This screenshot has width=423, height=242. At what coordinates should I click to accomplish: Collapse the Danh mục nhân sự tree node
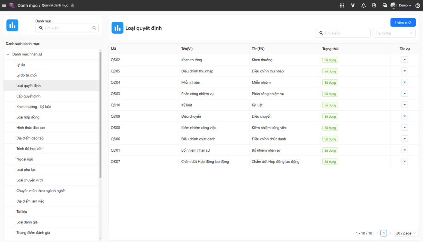(8, 54)
